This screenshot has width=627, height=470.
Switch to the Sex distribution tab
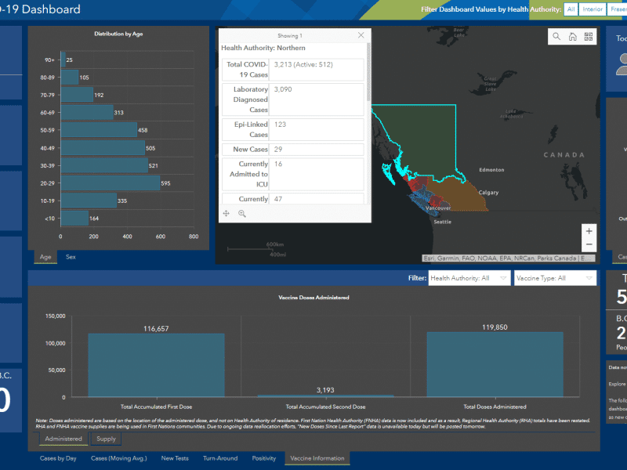(x=71, y=256)
